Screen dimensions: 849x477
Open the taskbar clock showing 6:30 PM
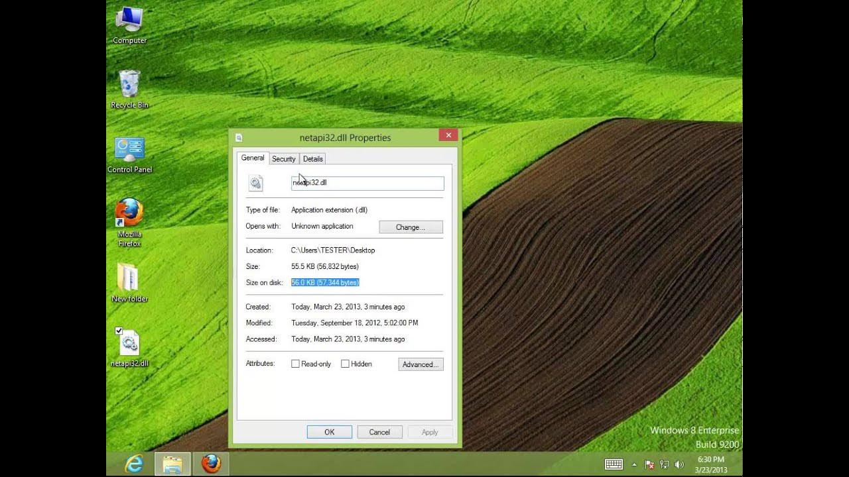(710, 464)
